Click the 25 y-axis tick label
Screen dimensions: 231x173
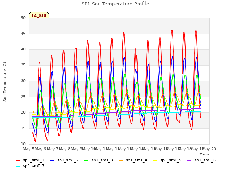[23, 97]
